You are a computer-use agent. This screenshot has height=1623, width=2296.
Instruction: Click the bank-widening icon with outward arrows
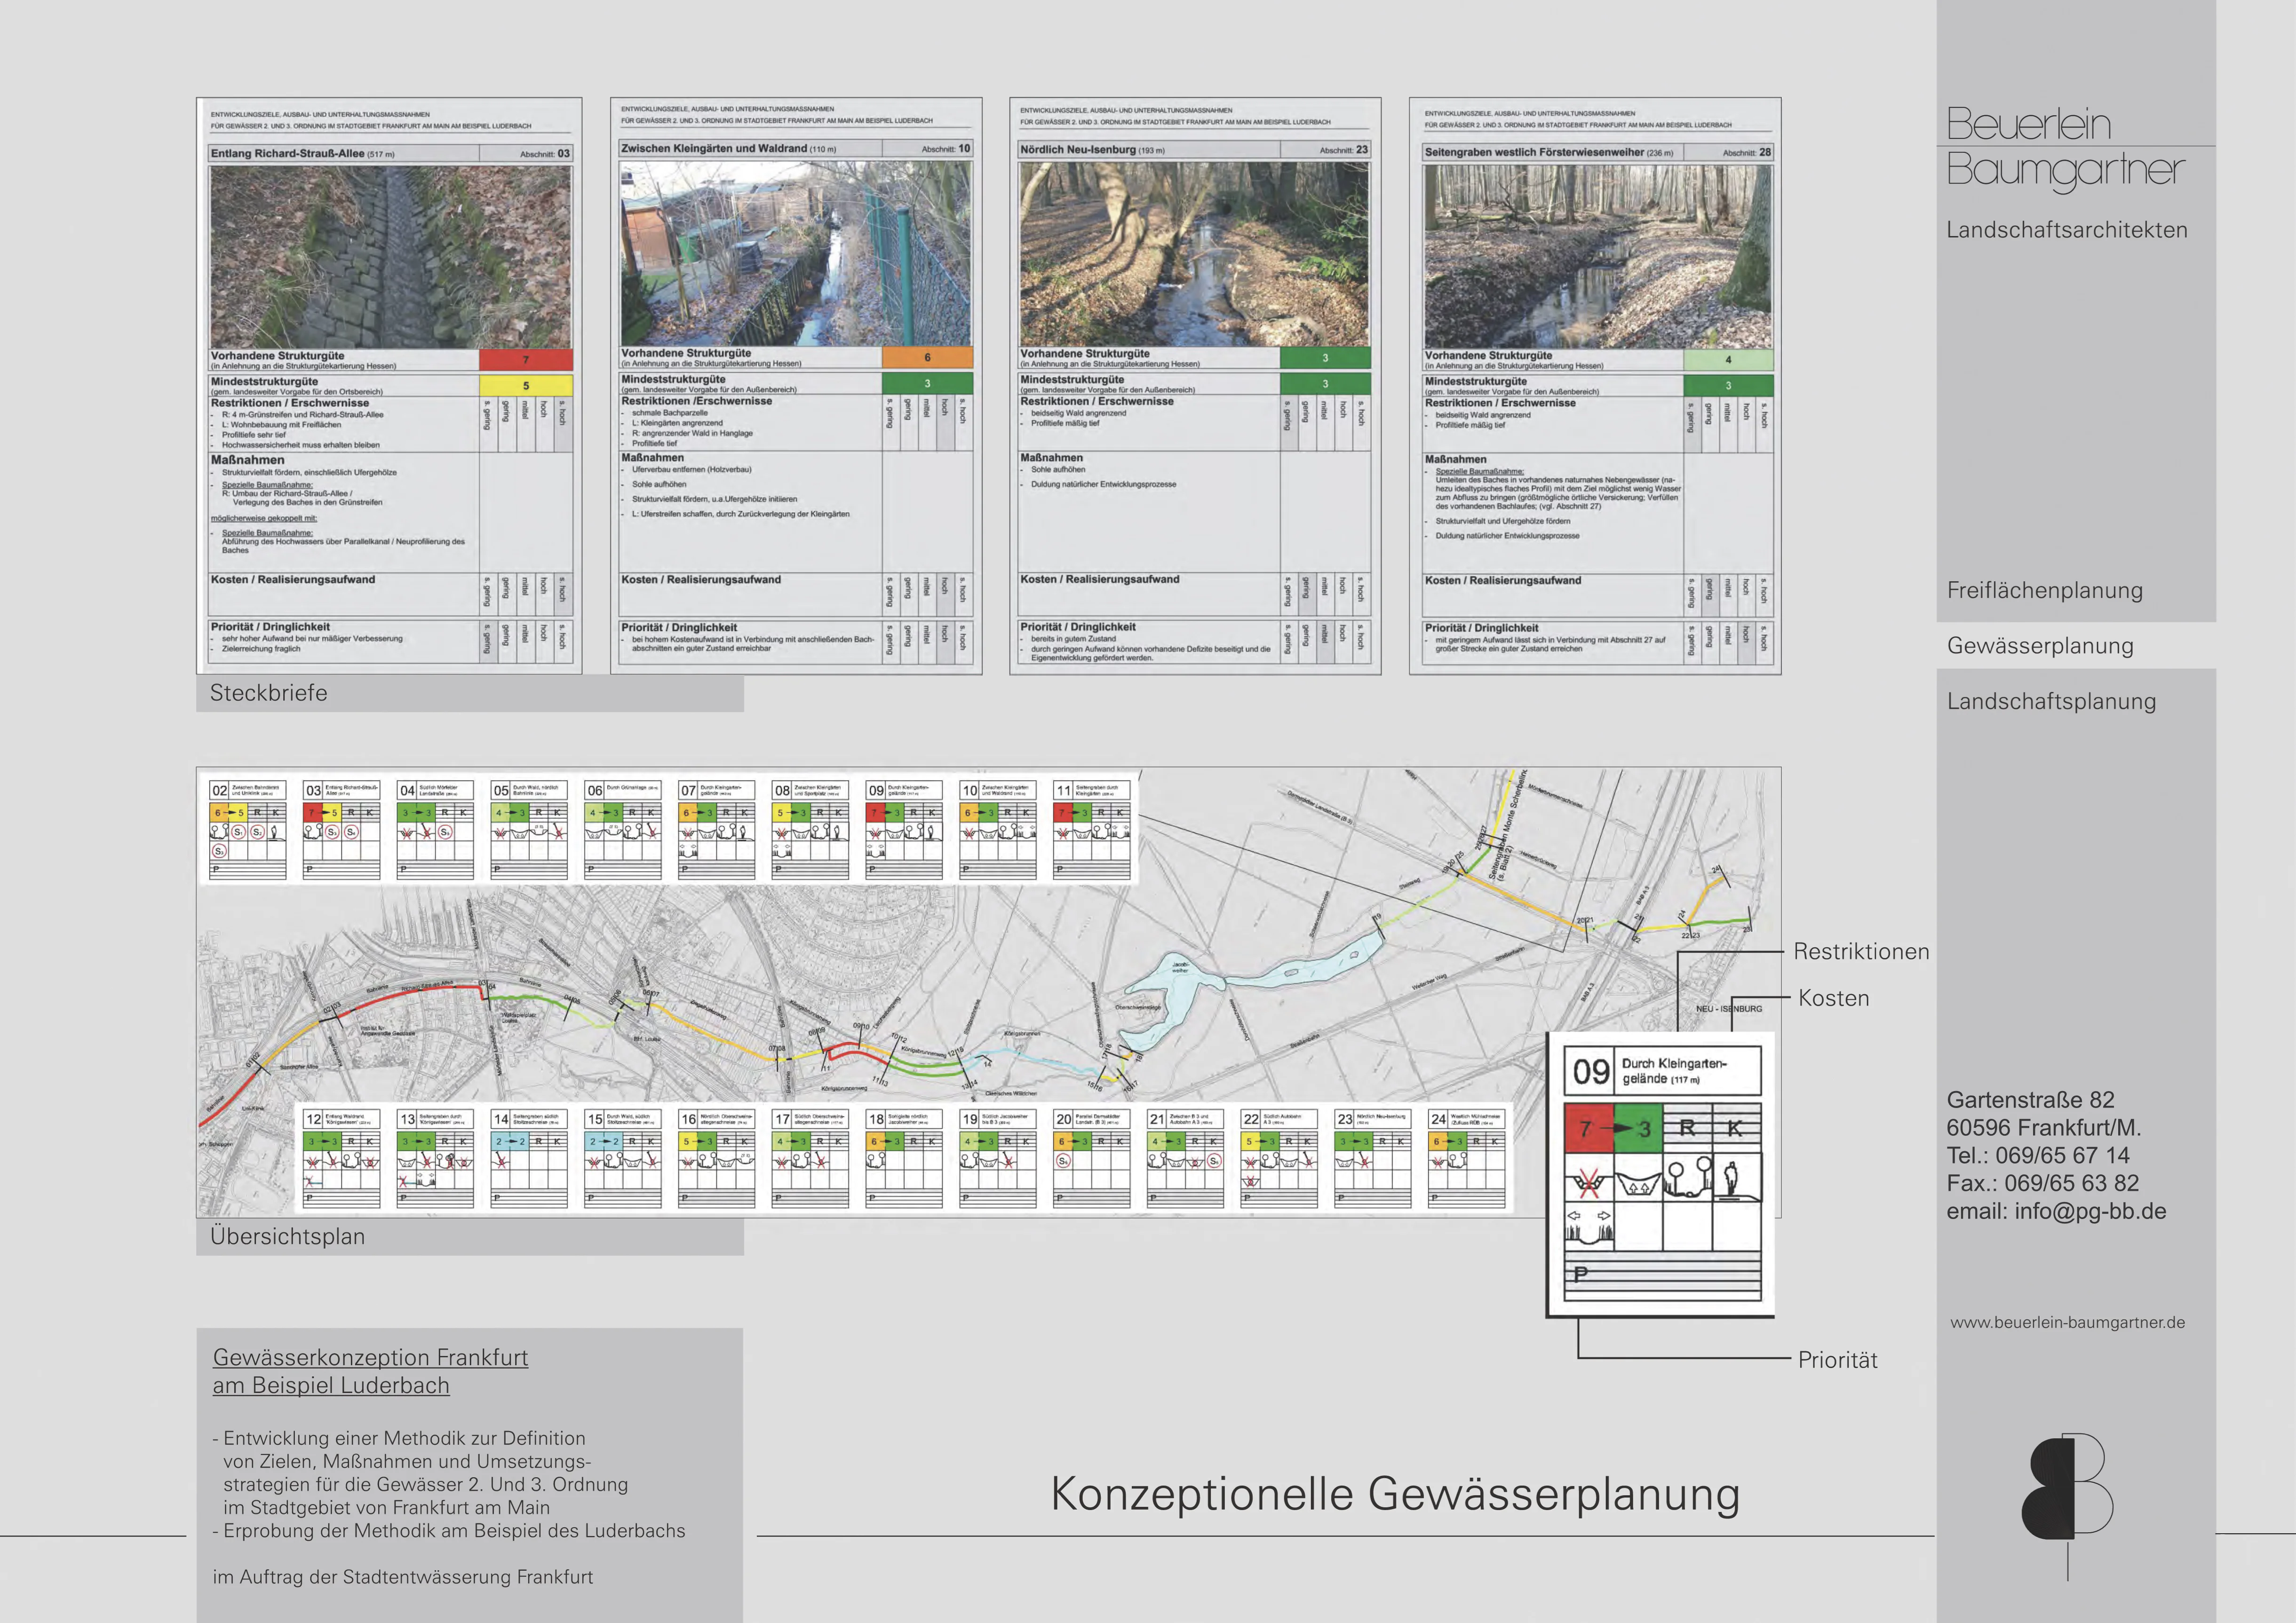(x=1588, y=1227)
